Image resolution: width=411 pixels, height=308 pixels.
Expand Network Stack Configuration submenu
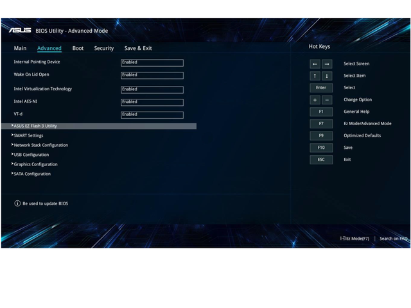pyautogui.click(x=40, y=145)
